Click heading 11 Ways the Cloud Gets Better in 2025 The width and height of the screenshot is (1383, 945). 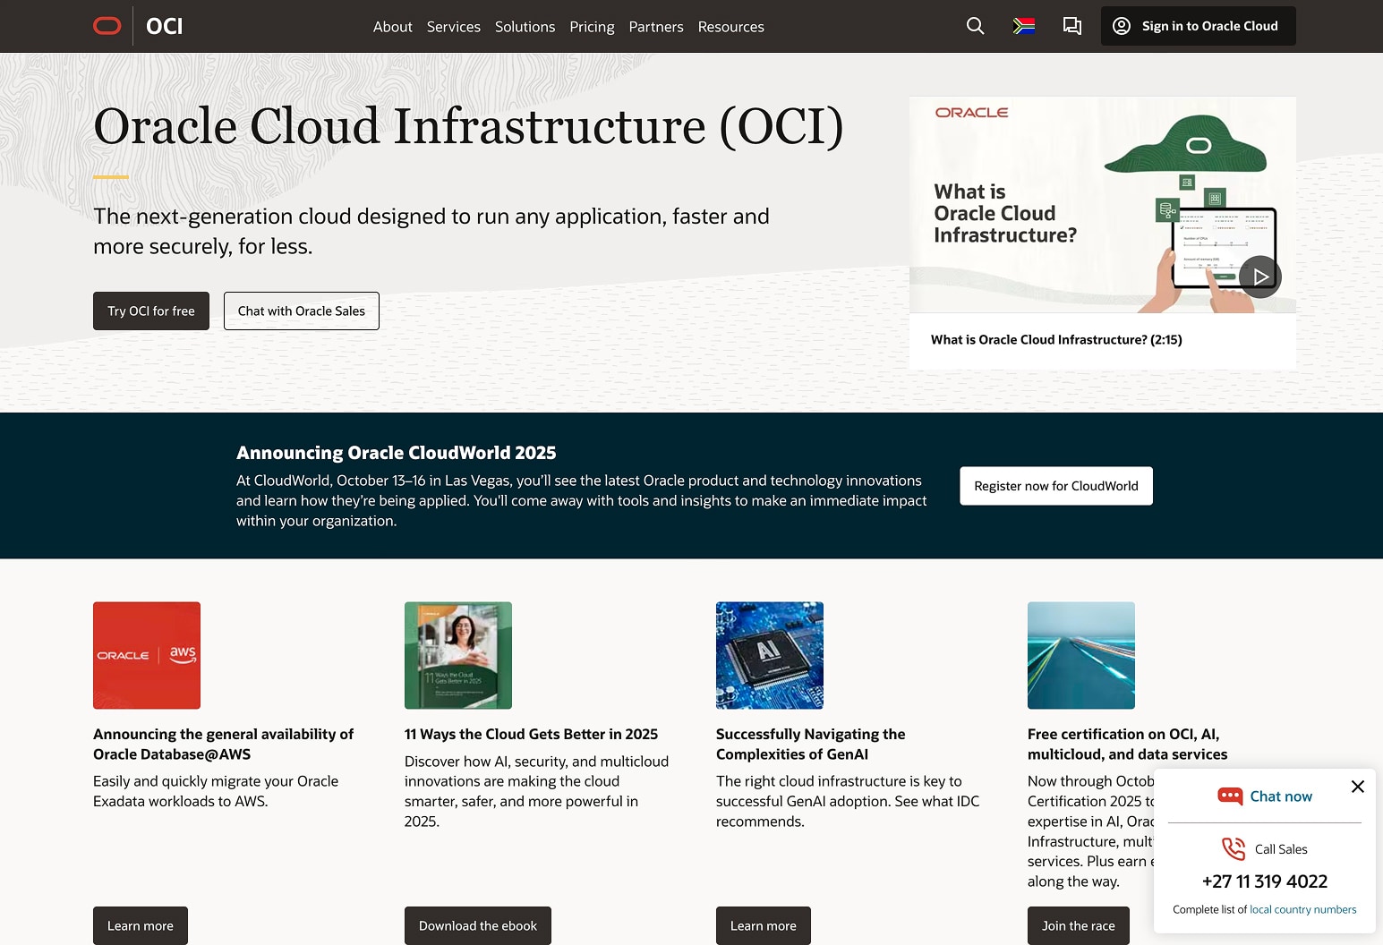coord(531,734)
